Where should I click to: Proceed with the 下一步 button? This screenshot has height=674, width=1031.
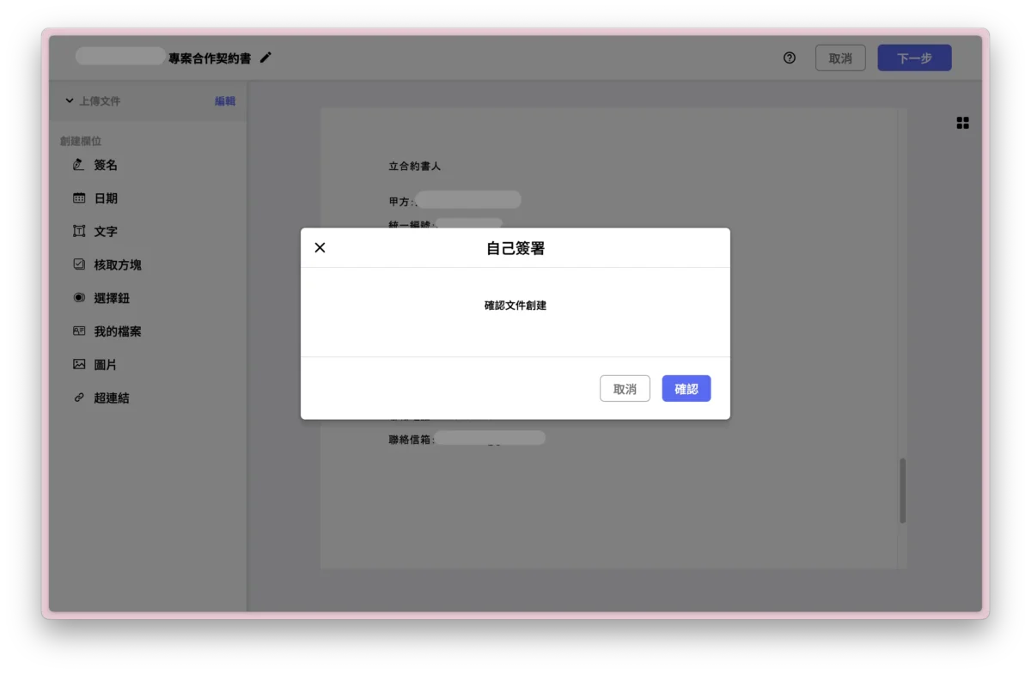[914, 58]
